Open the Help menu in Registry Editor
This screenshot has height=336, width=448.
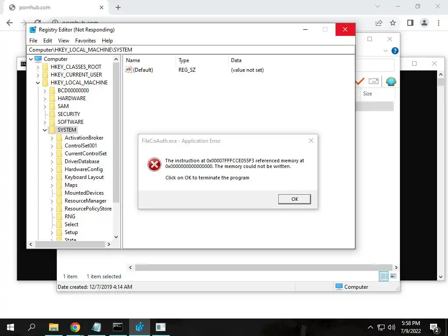(x=108, y=41)
